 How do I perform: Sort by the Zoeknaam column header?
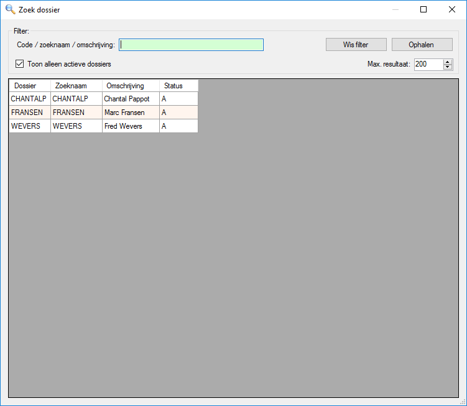76,86
